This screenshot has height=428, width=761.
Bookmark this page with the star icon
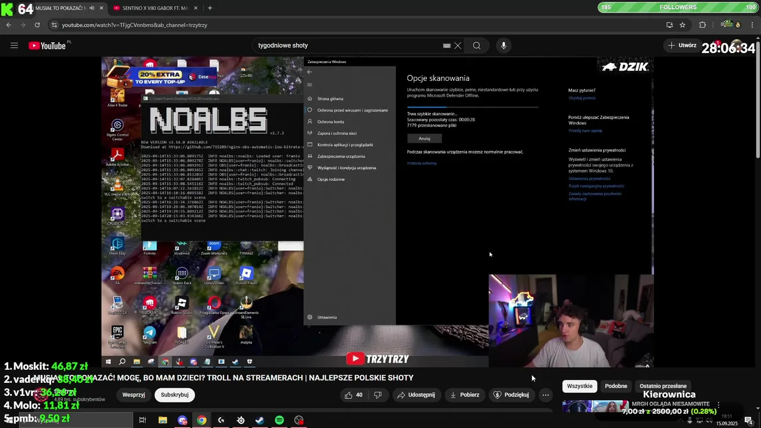pos(683,25)
